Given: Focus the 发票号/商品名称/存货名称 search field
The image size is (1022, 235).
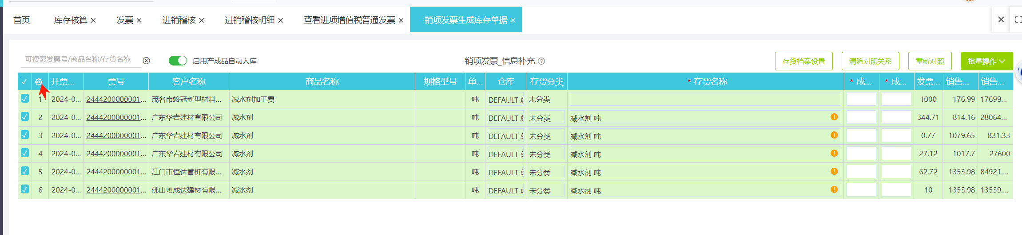Looking at the screenshot, I should coord(80,59).
